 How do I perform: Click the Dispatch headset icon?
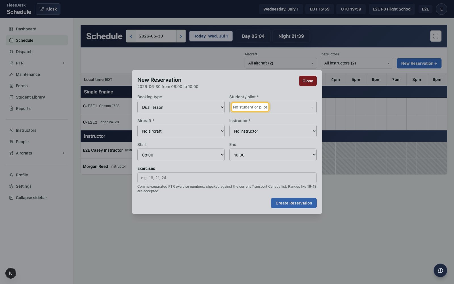(x=11, y=52)
